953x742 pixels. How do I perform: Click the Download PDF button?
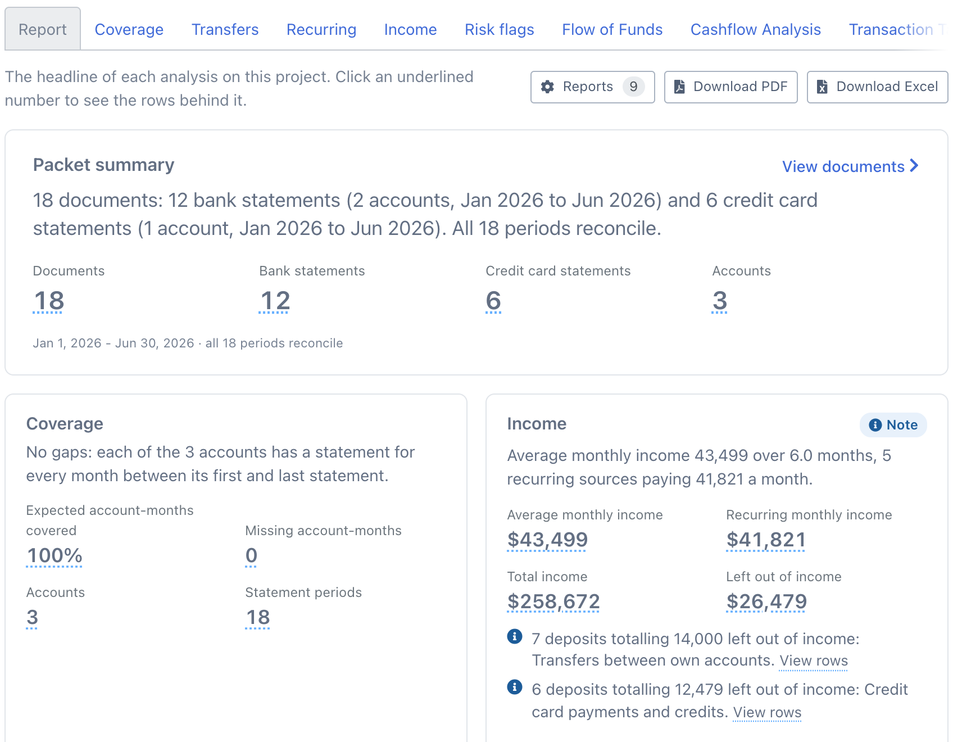(730, 87)
